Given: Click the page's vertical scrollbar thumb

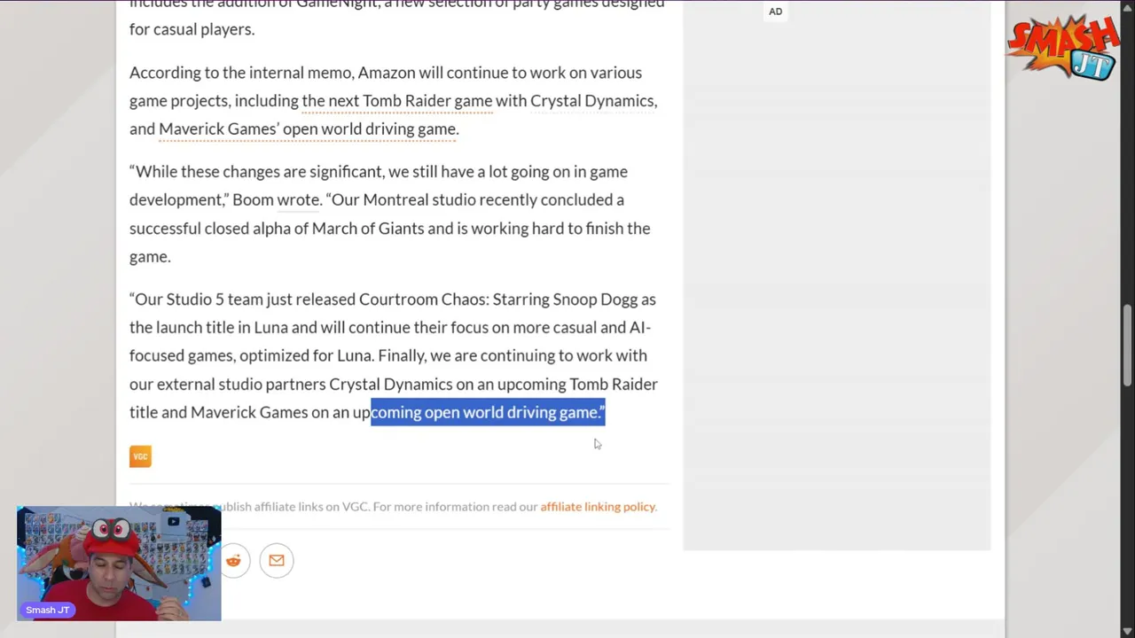Looking at the screenshot, I should pos(1127,345).
